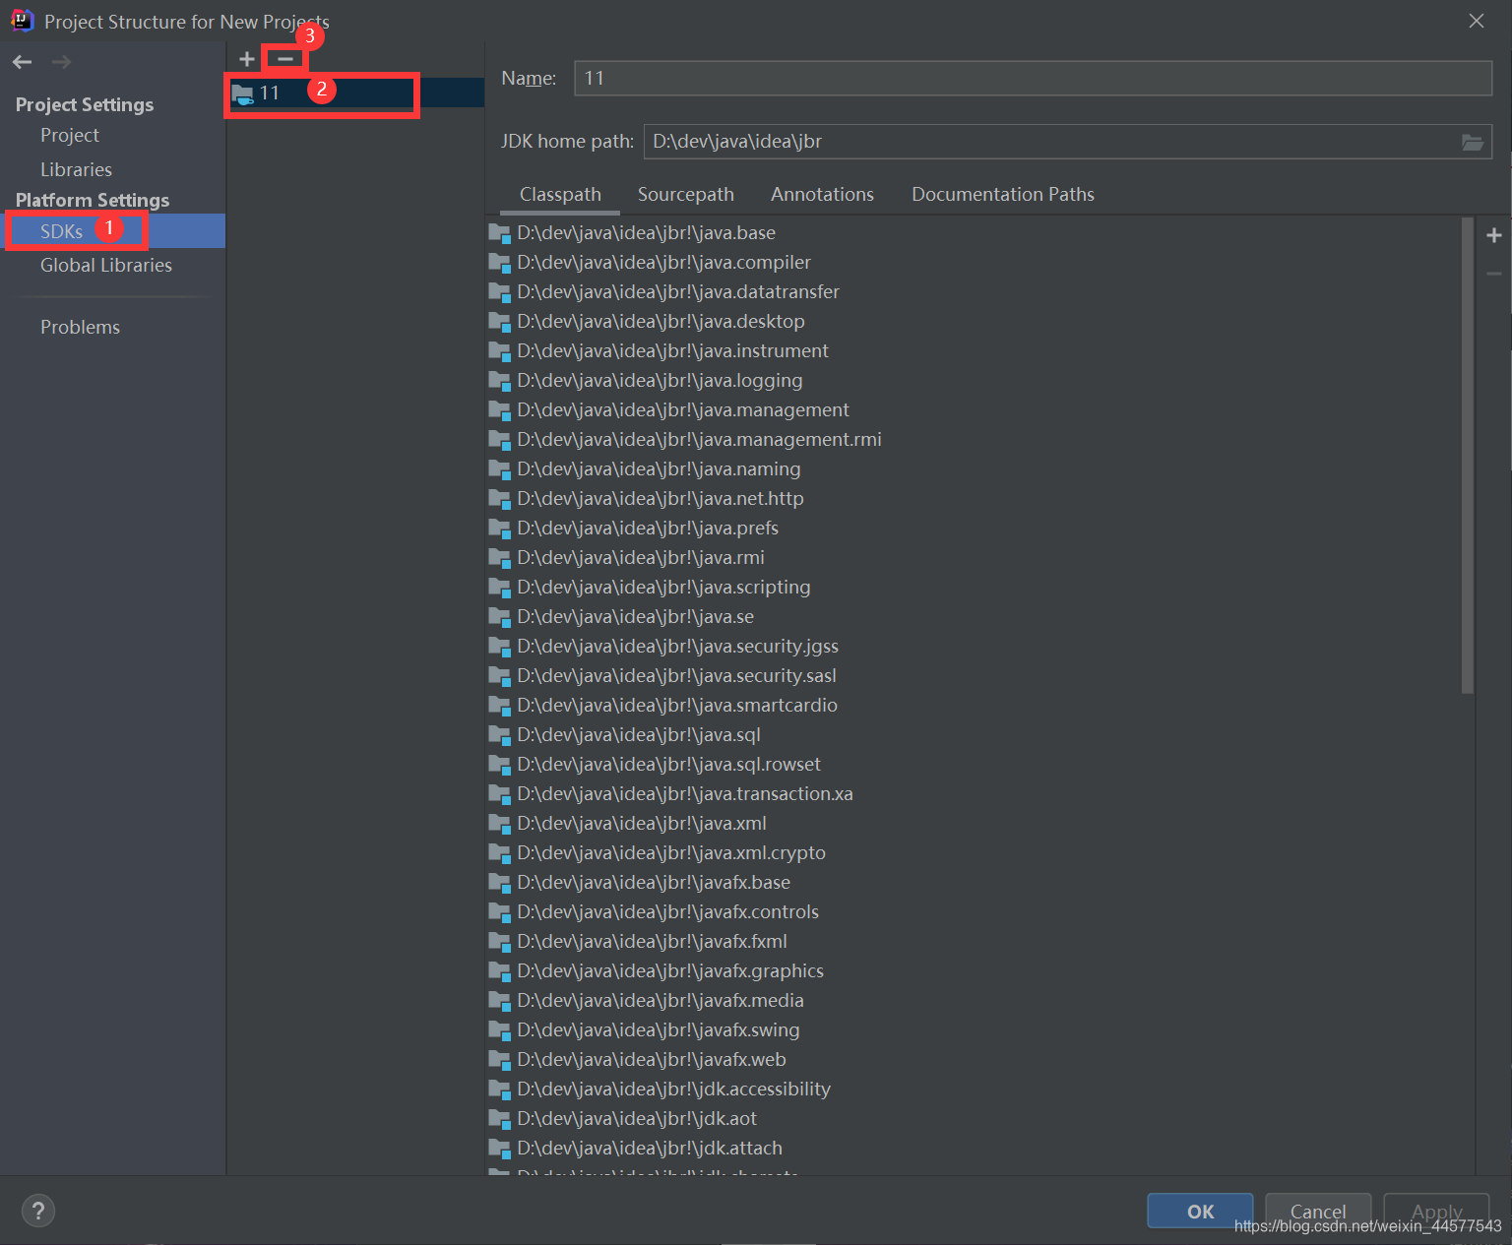Select the SDK named 11

355,93
